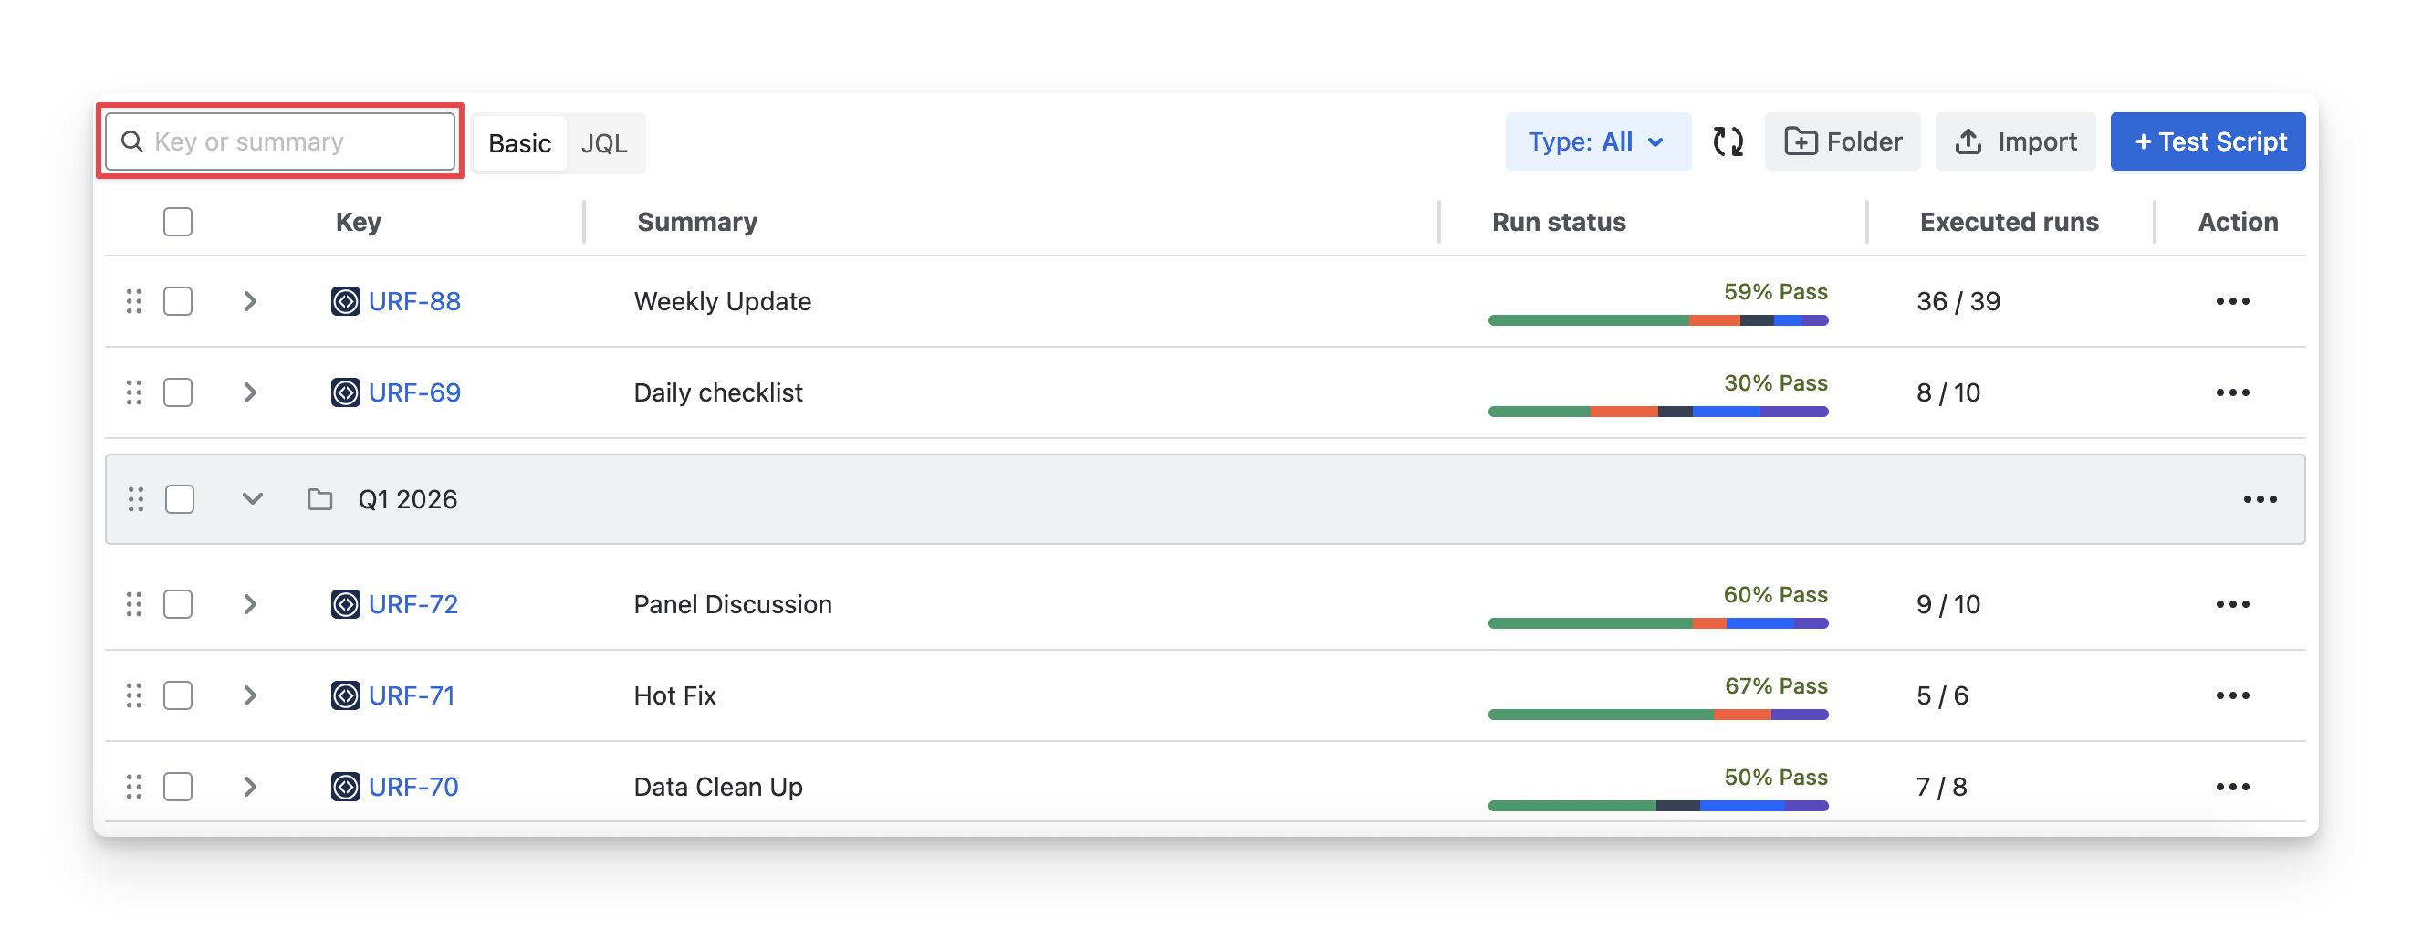The height and width of the screenshot is (930, 2412).
Task: Open three-dot menu for Q1 2026 folder
Action: point(2260,499)
